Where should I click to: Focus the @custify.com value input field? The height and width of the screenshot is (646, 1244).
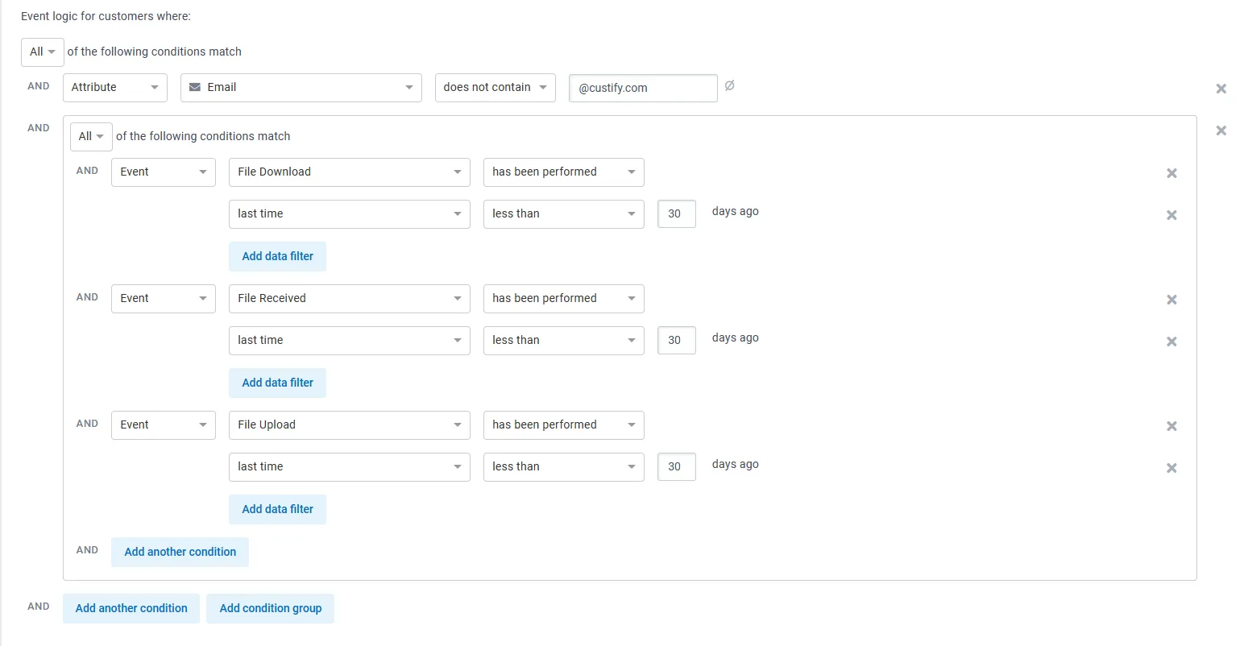(x=643, y=89)
